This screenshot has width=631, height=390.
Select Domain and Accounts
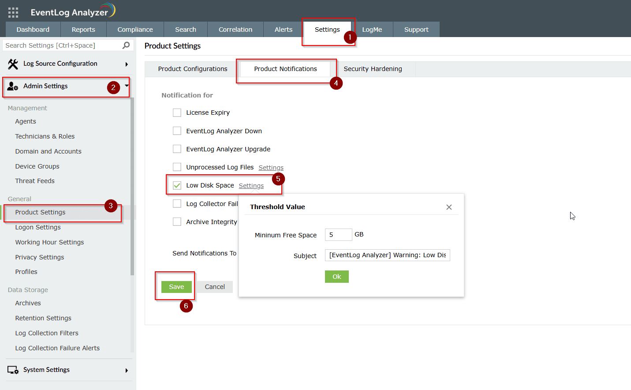point(49,151)
